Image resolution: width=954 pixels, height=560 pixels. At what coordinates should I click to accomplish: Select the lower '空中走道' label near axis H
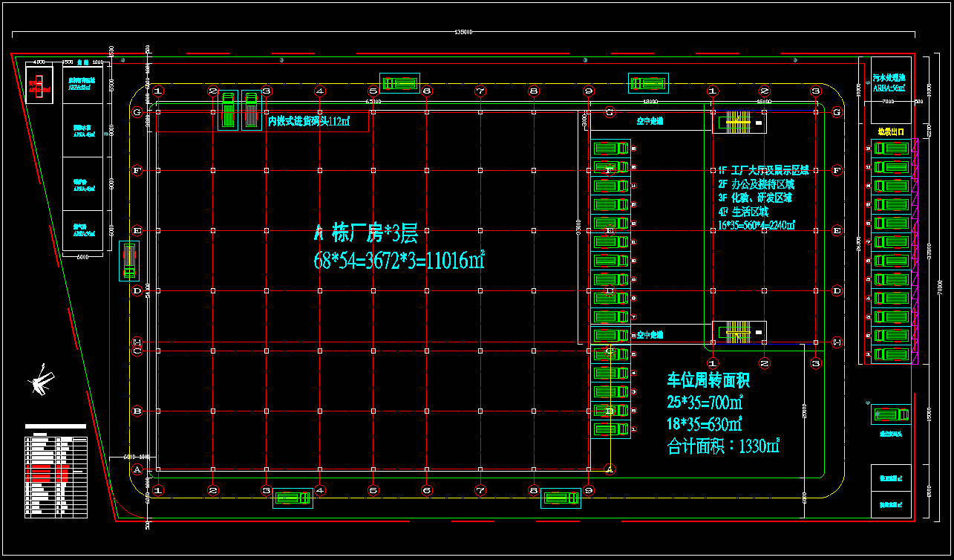tap(650, 335)
